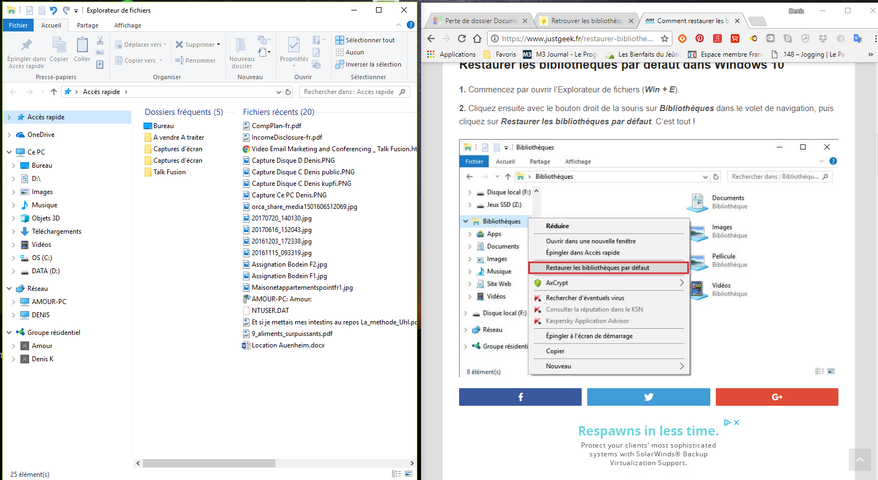Click the Chrome home icon
Viewport: 878px width, 480px height.
(477, 38)
